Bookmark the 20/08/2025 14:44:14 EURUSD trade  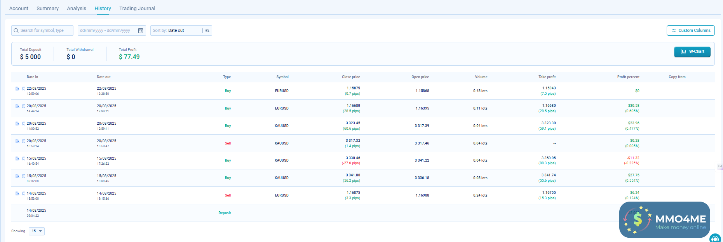(x=24, y=106)
